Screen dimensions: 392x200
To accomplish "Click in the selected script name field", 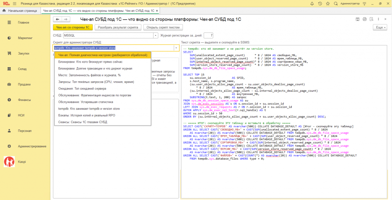I will [113, 48].
